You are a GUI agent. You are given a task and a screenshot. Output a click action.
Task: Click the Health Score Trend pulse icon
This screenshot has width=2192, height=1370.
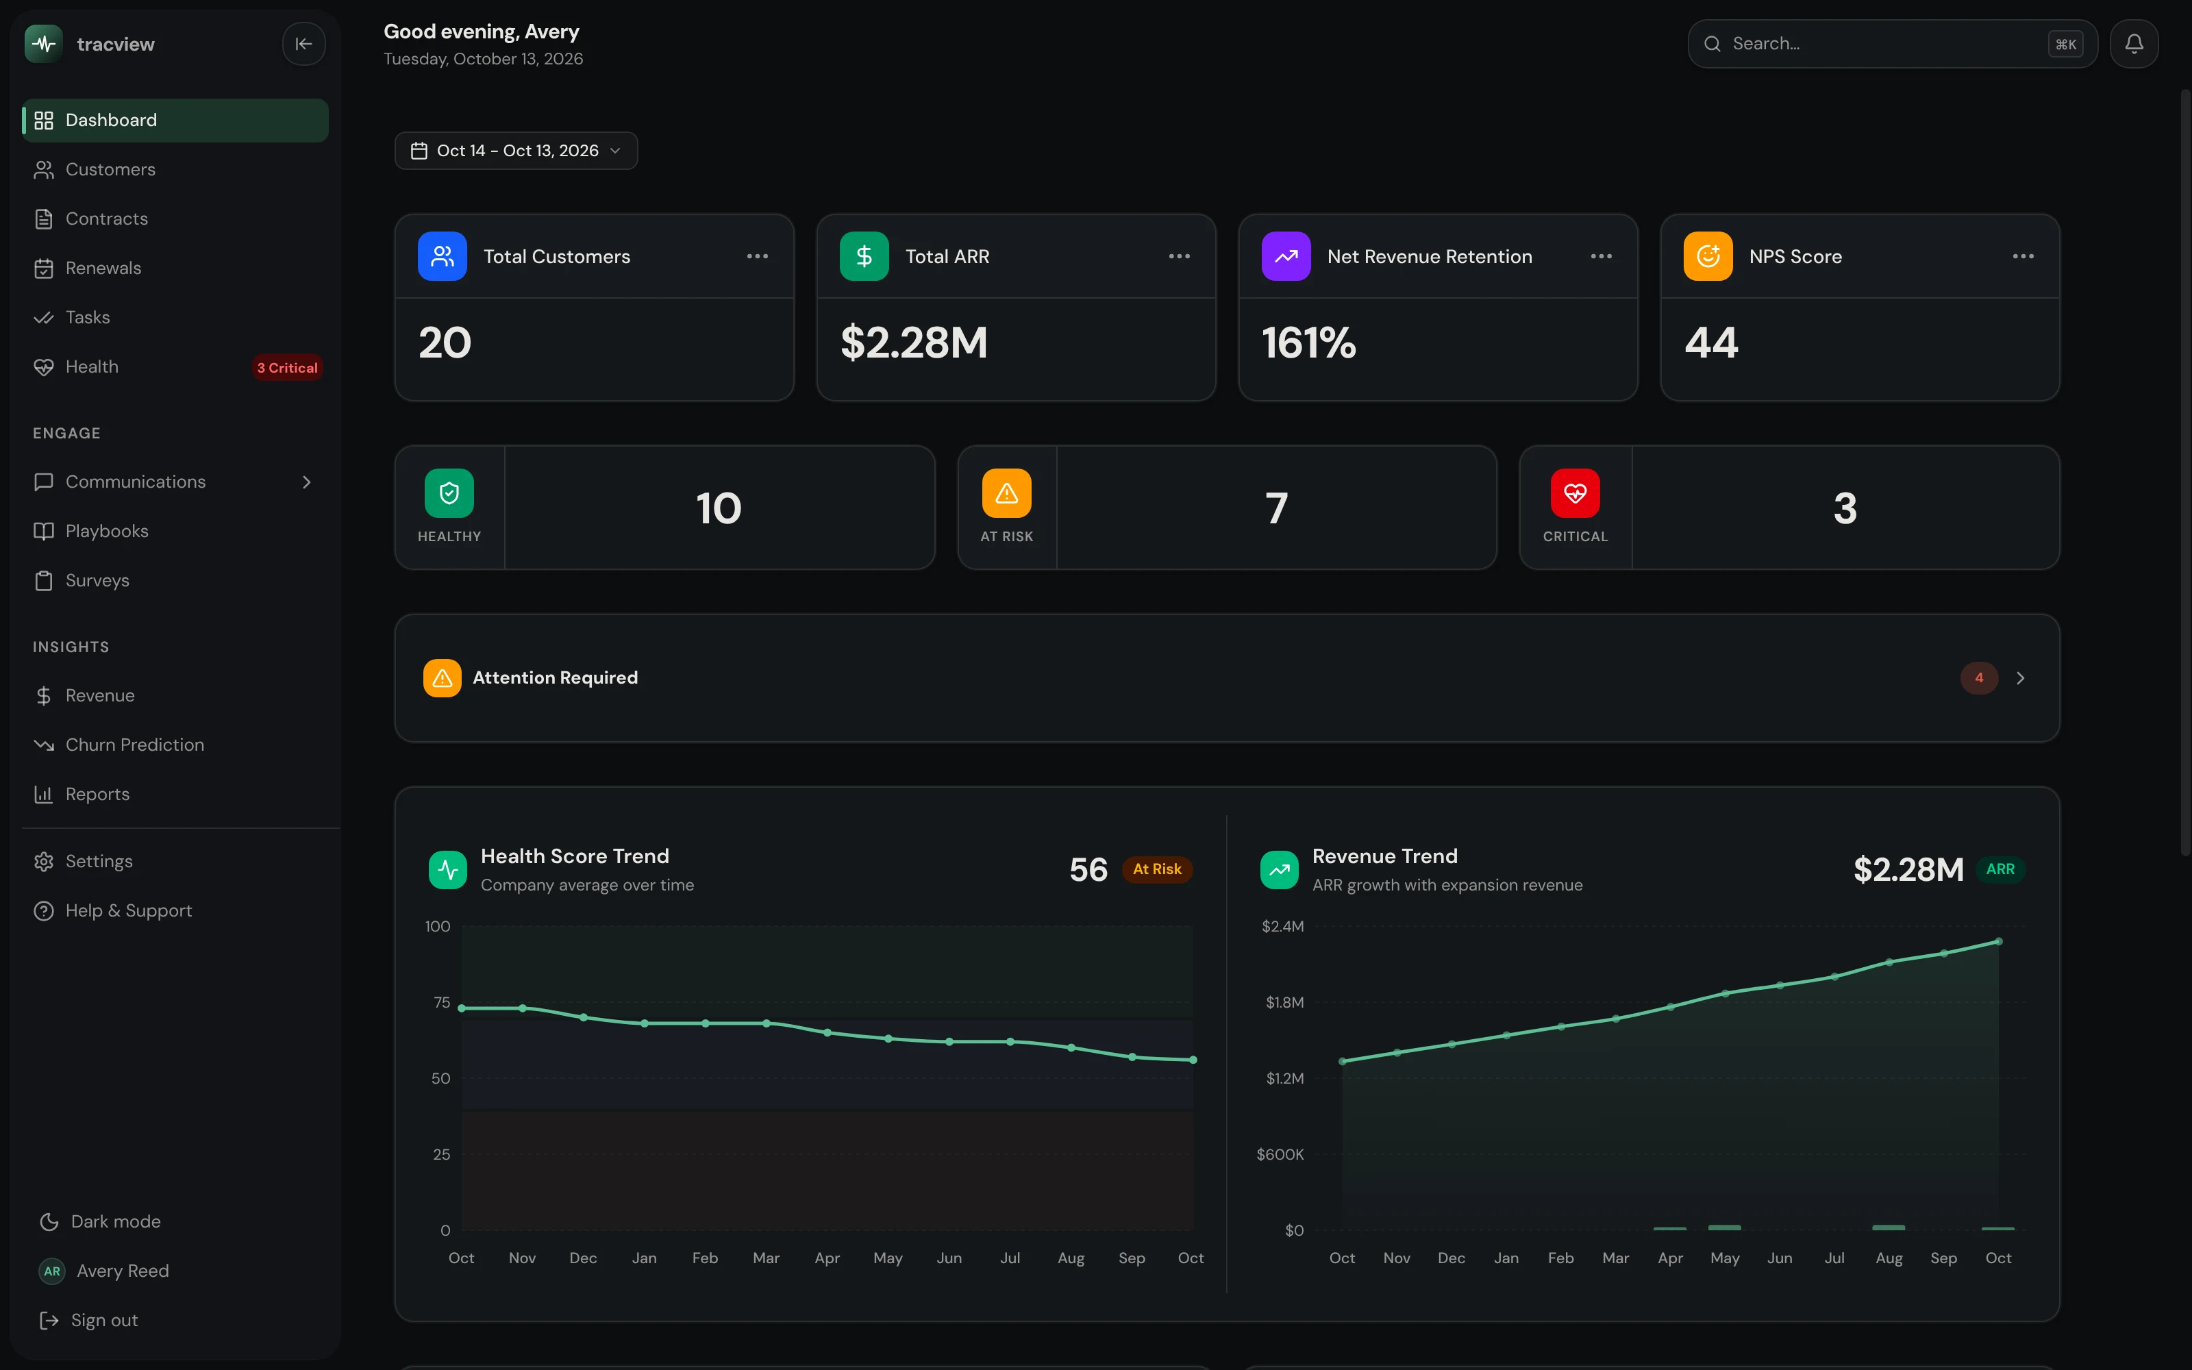447,870
